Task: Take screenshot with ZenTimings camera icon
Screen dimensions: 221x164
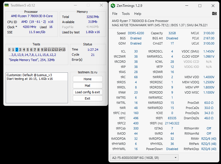Action: coord(214,13)
